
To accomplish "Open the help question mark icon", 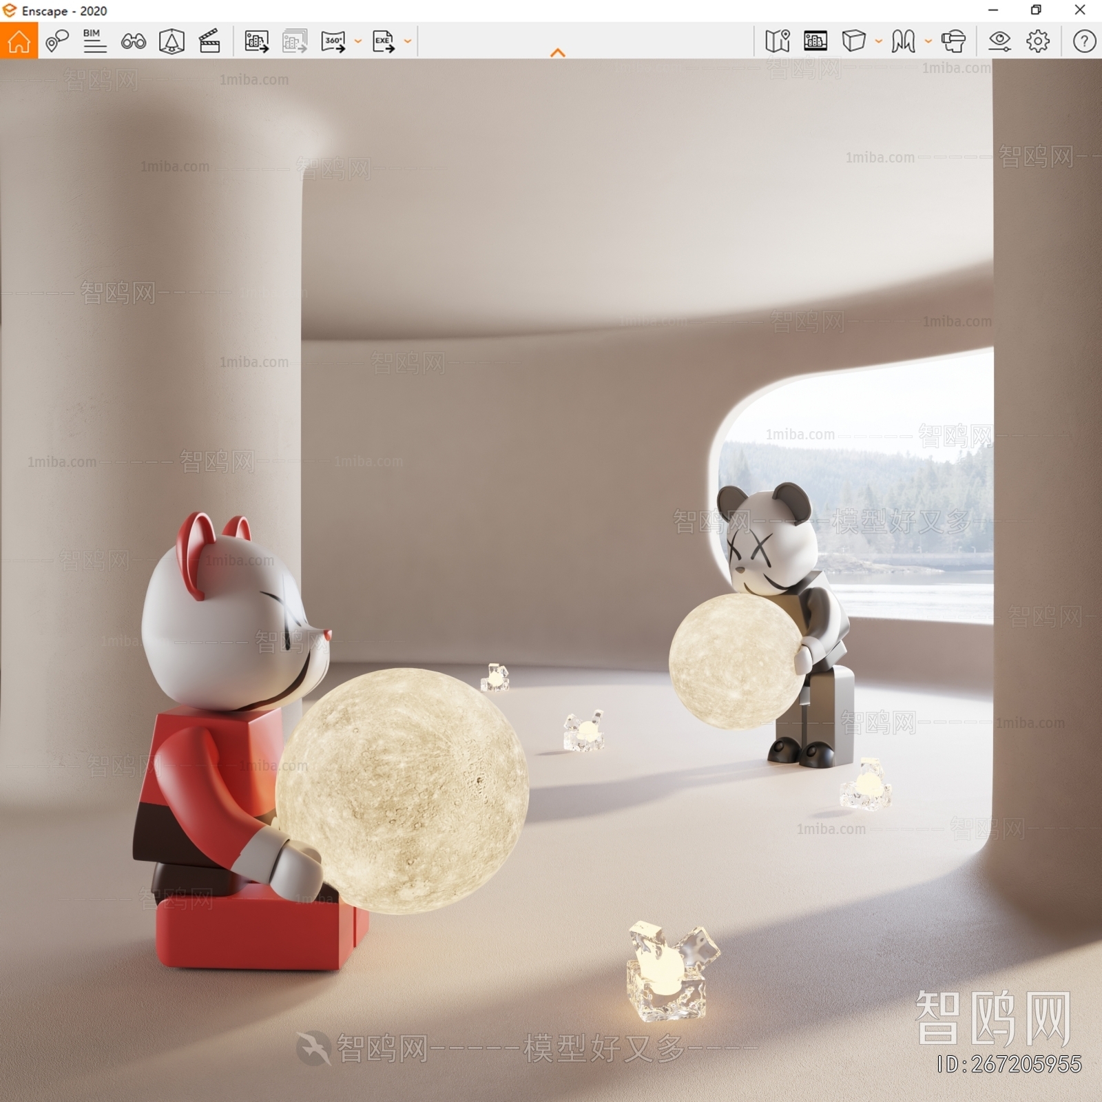I will (1084, 41).
